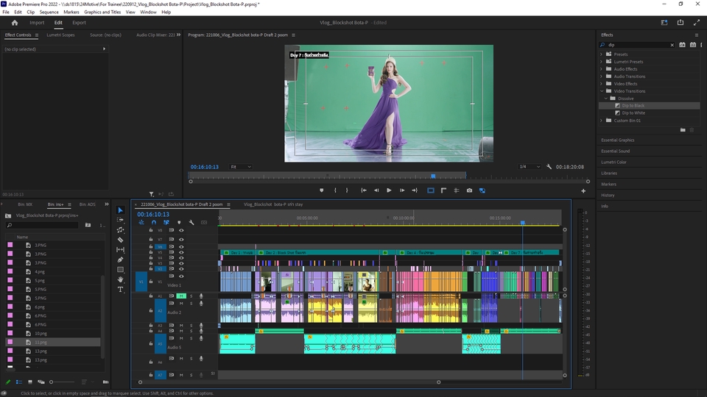The height and width of the screenshot is (397, 707).
Task: Select the Hand tool
Action: pyautogui.click(x=121, y=279)
